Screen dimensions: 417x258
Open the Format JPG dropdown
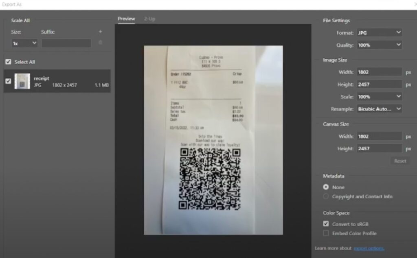point(379,33)
